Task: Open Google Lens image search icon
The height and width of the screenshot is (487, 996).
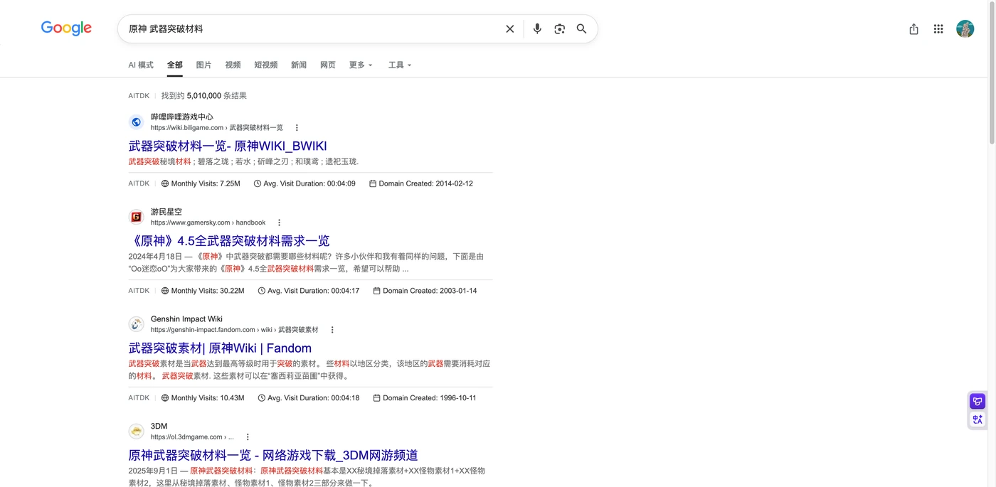Action: (560, 29)
